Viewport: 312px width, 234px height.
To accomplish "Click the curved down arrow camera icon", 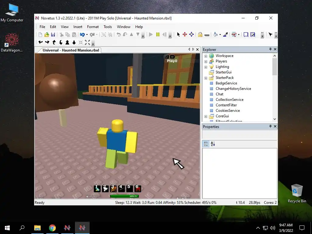I will click(61, 42).
